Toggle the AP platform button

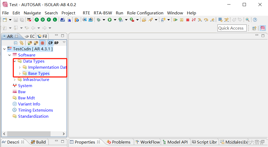click(56, 43)
